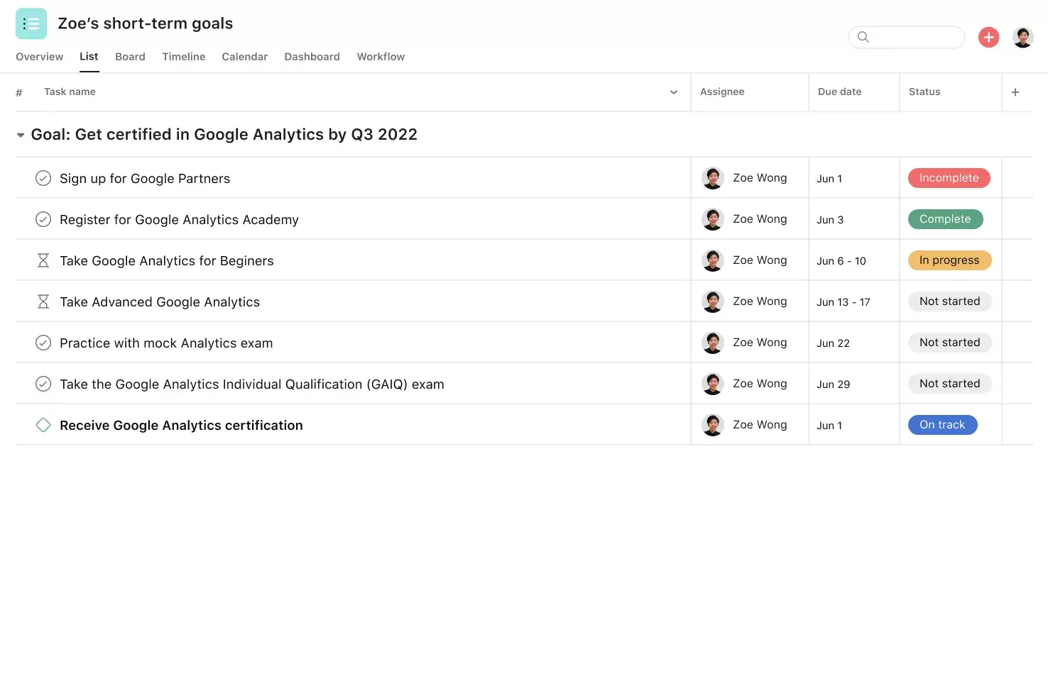Open the Workflow tab
This screenshot has width=1048, height=698.
click(x=381, y=57)
